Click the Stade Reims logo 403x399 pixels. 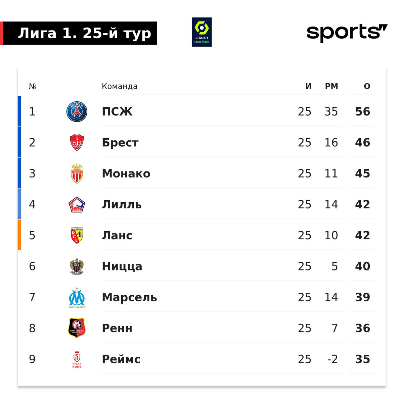tap(77, 359)
